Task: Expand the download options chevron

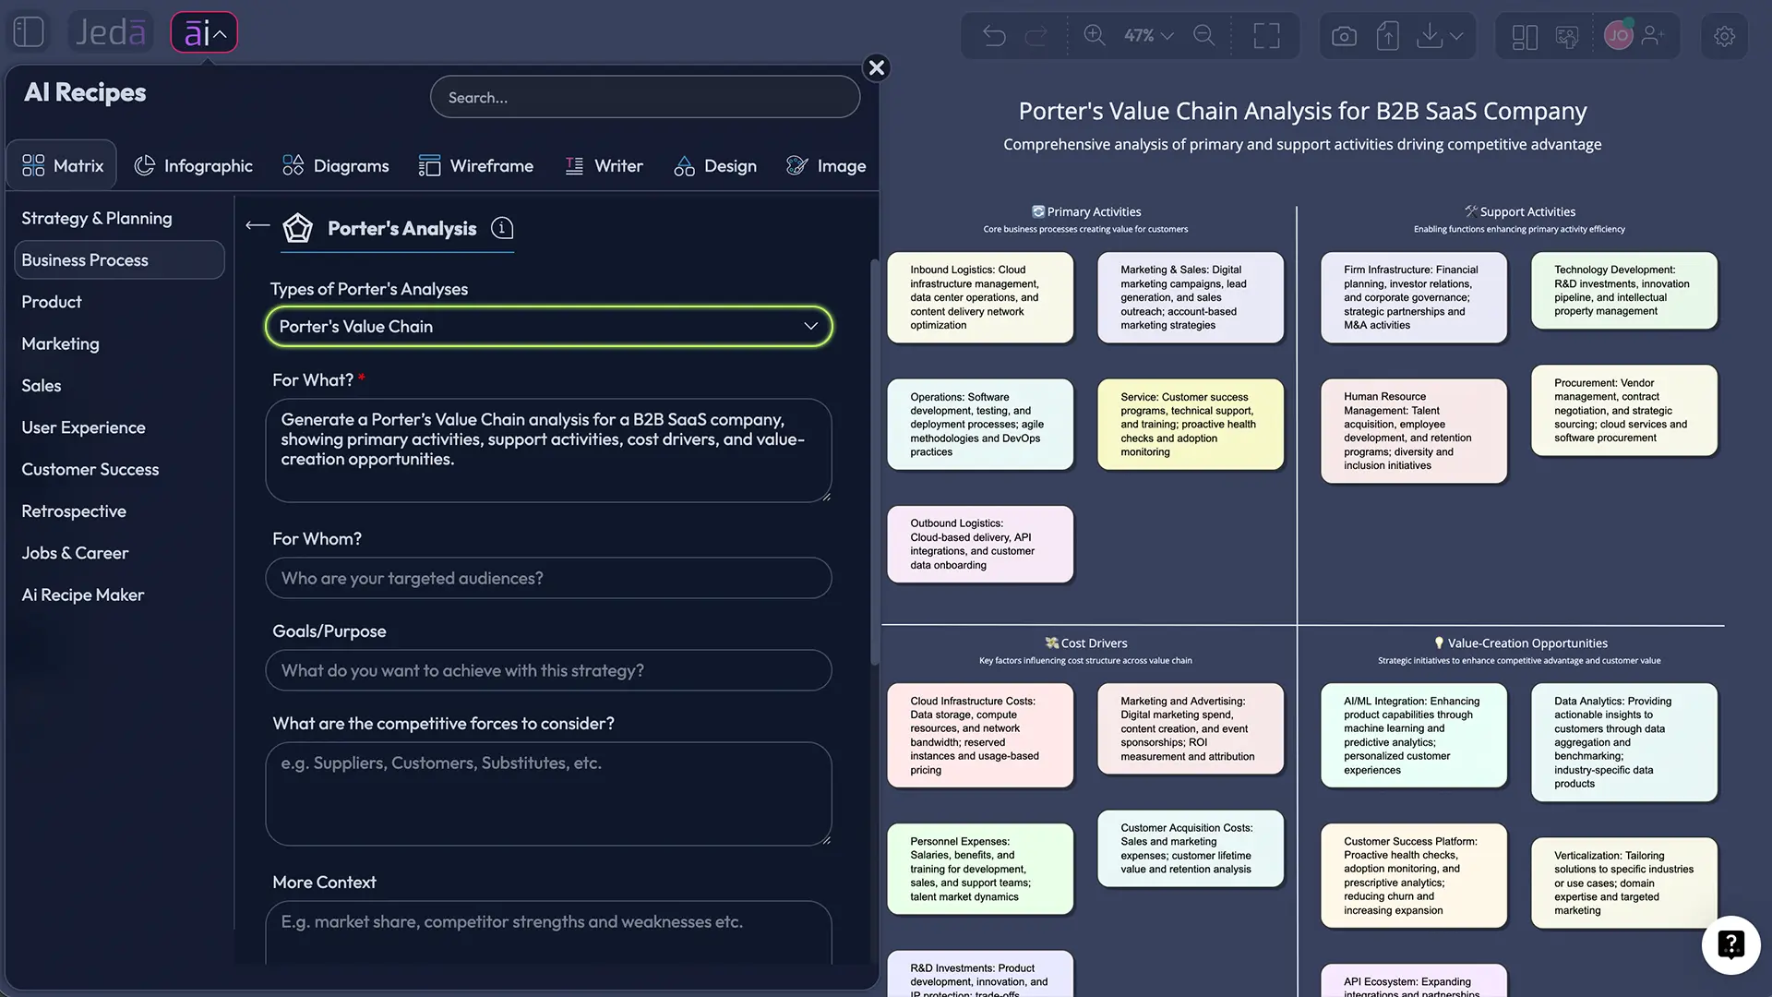Action: [1456, 36]
